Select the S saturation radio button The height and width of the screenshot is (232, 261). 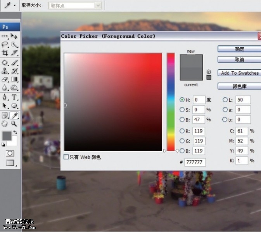(182, 110)
